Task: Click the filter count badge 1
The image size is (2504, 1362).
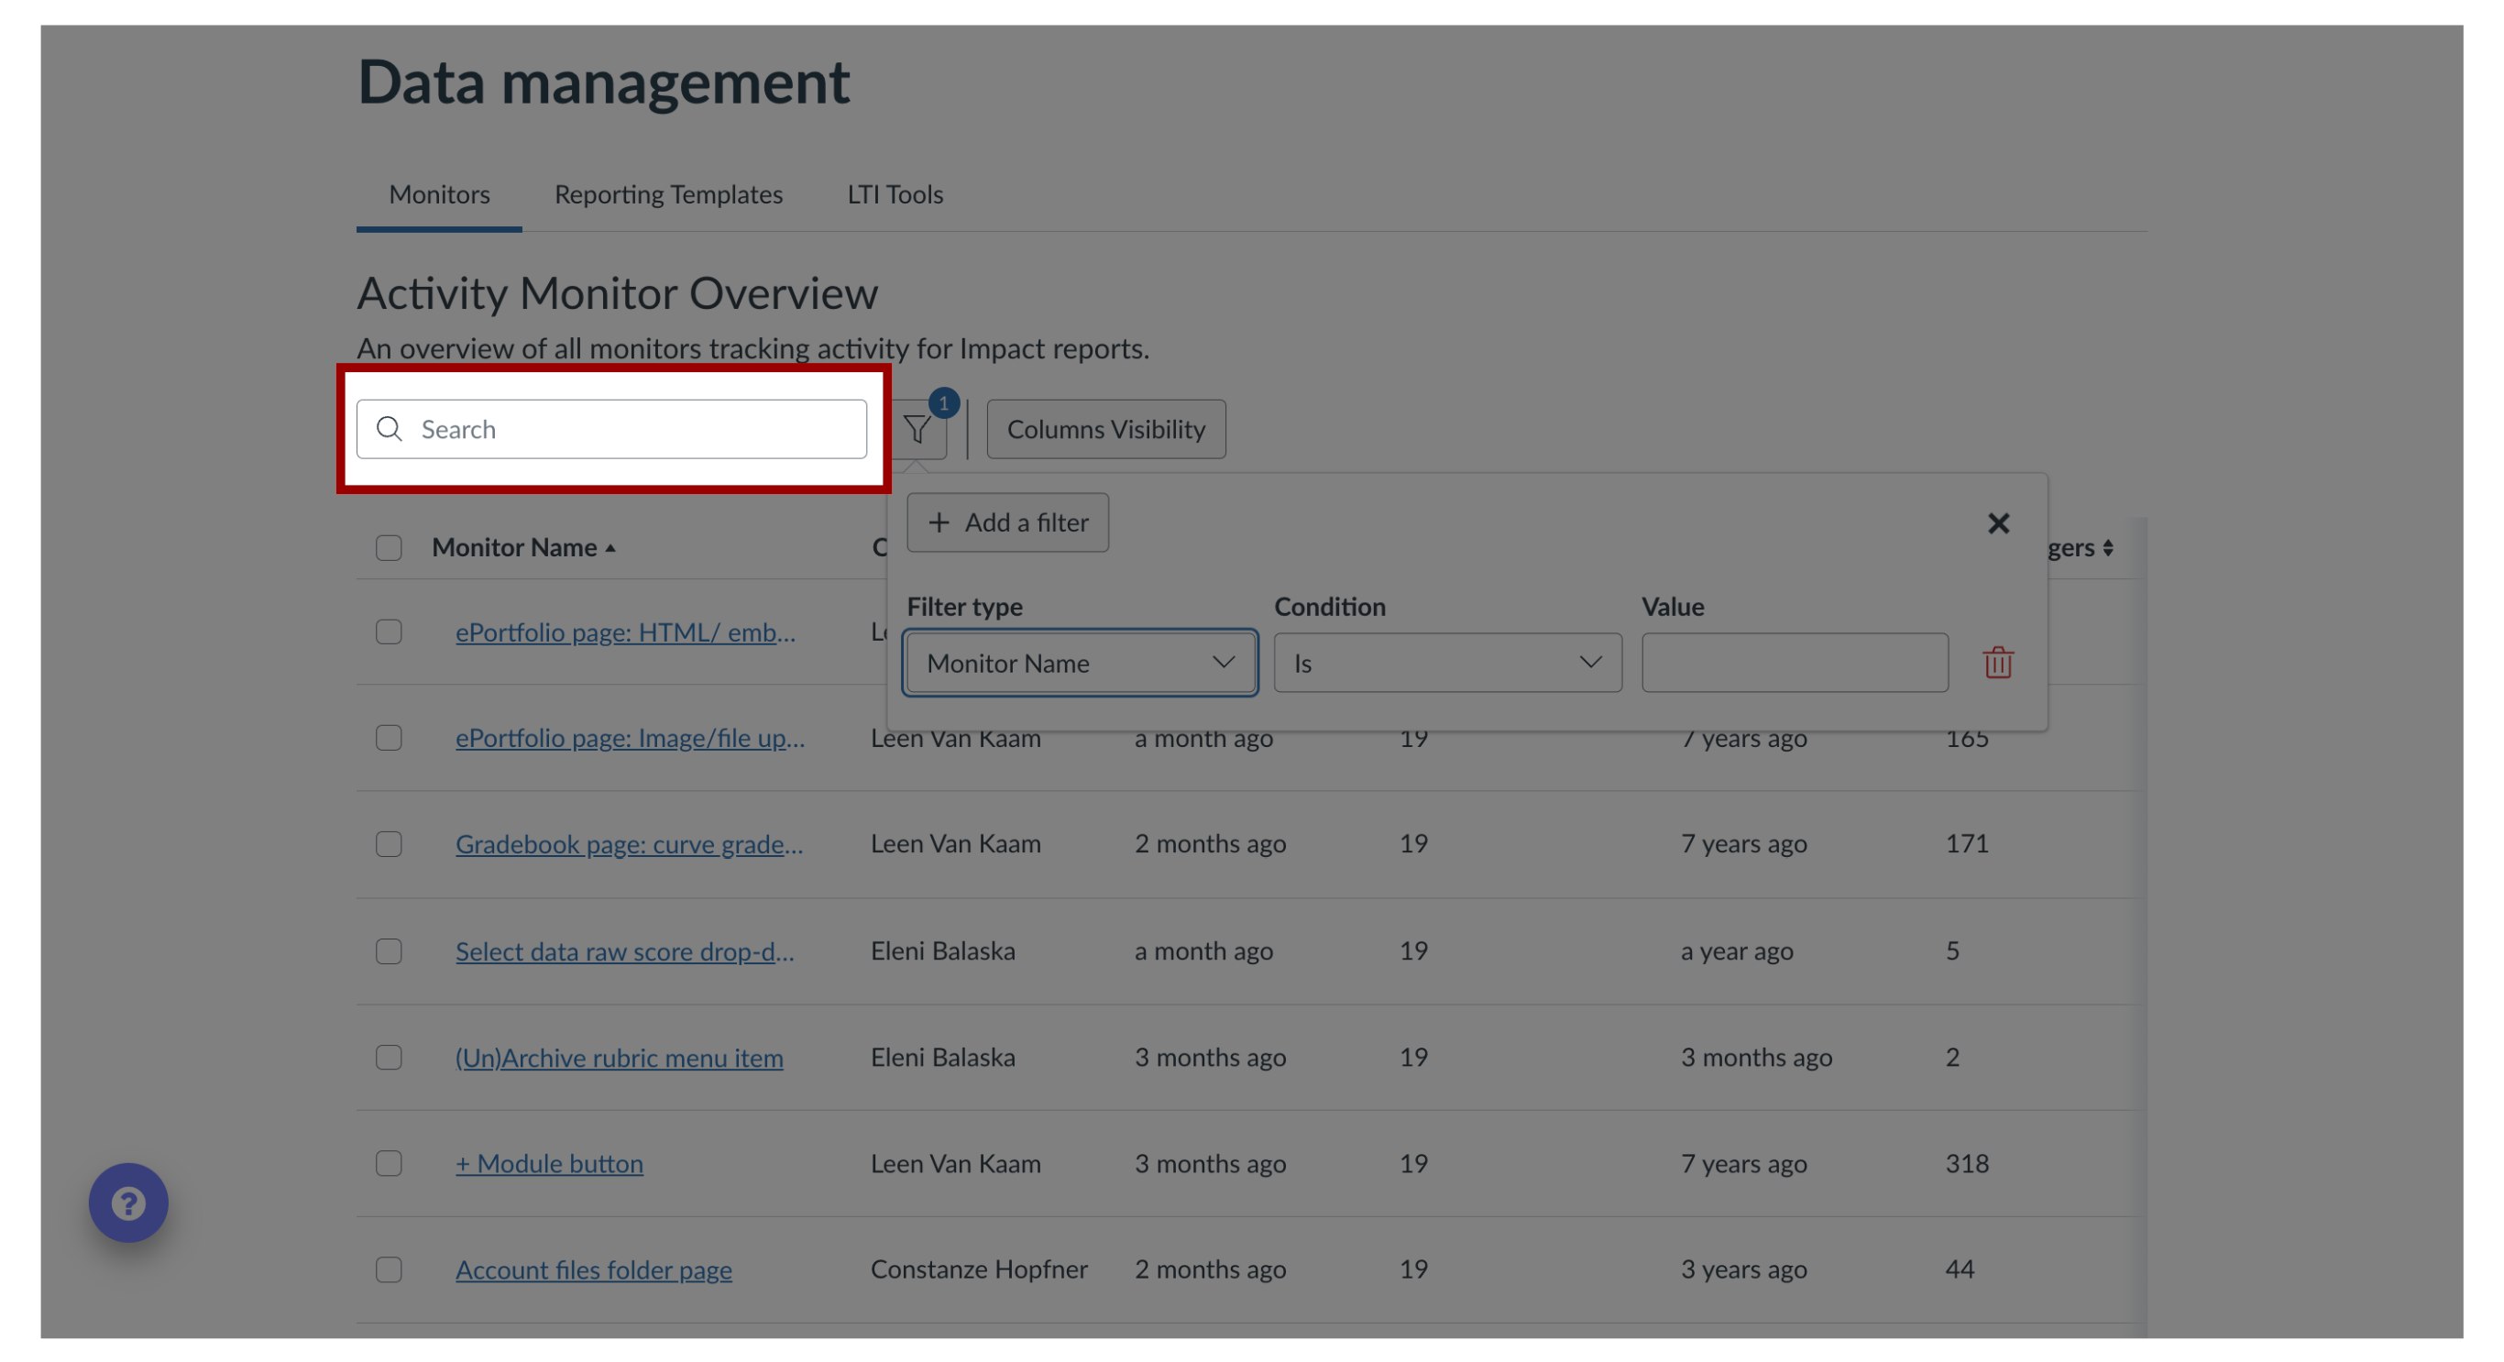Action: pos(943,402)
